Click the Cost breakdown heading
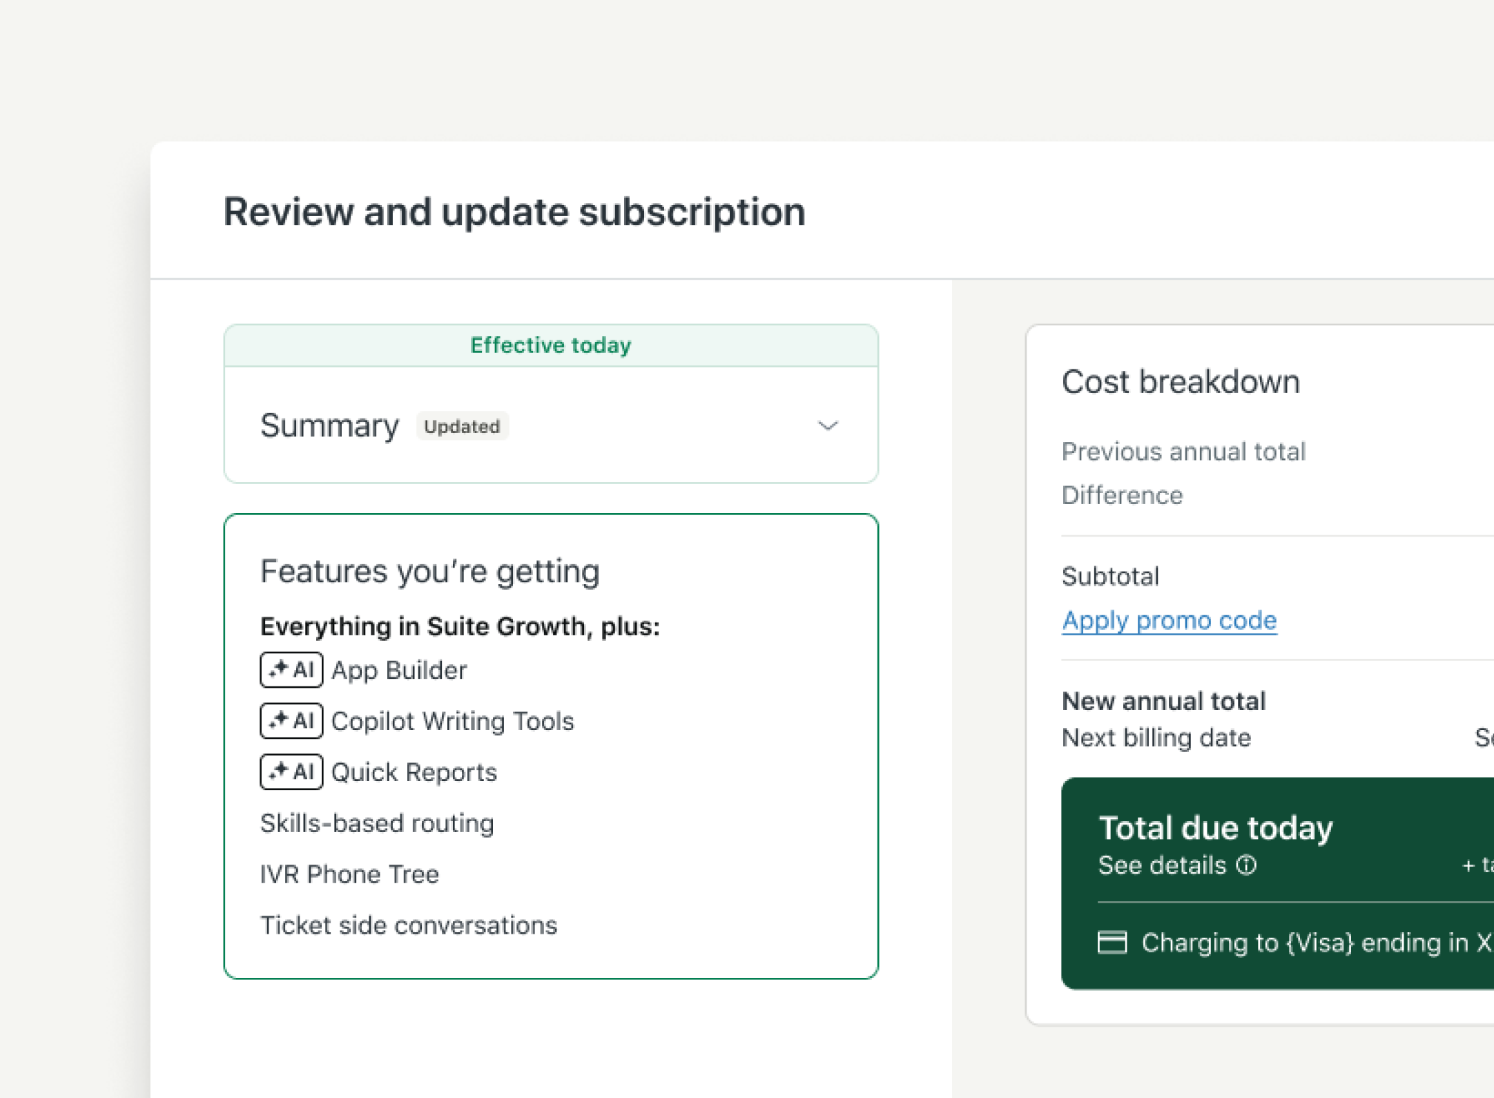Image resolution: width=1494 pixels, height=1098 pixels. click(1181, 382)
